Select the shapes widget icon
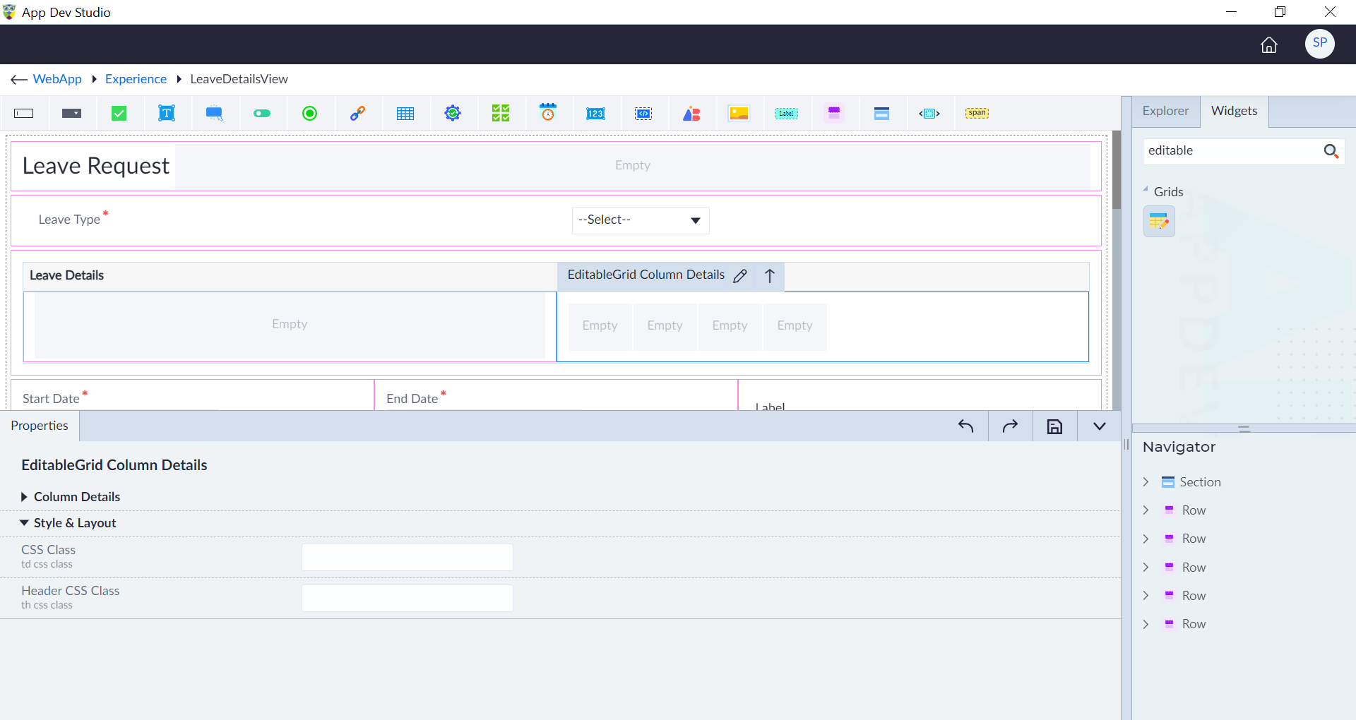Viewport: 1356px width, 720px height. [x=691, y=114]
